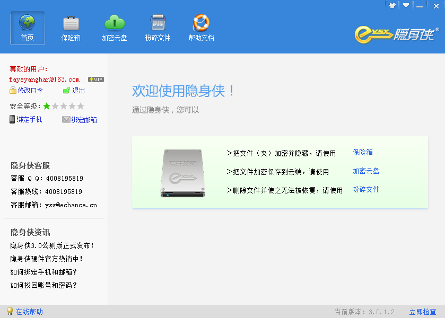Minimize the 隐身侠 window

click(420, 5)
